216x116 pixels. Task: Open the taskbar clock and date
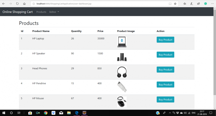pos(202,113)
